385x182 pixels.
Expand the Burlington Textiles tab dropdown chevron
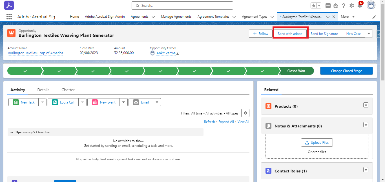click(328, 17)
